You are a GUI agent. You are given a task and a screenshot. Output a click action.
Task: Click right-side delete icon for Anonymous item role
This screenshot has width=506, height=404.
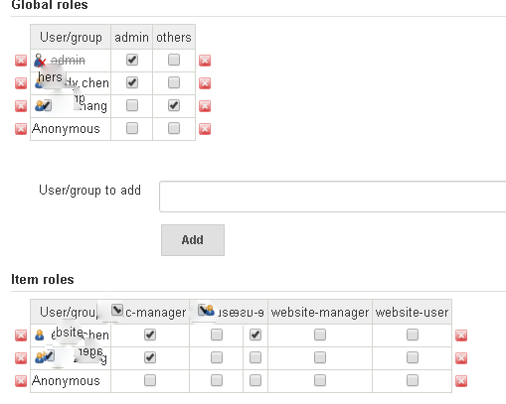pos(461,381)
